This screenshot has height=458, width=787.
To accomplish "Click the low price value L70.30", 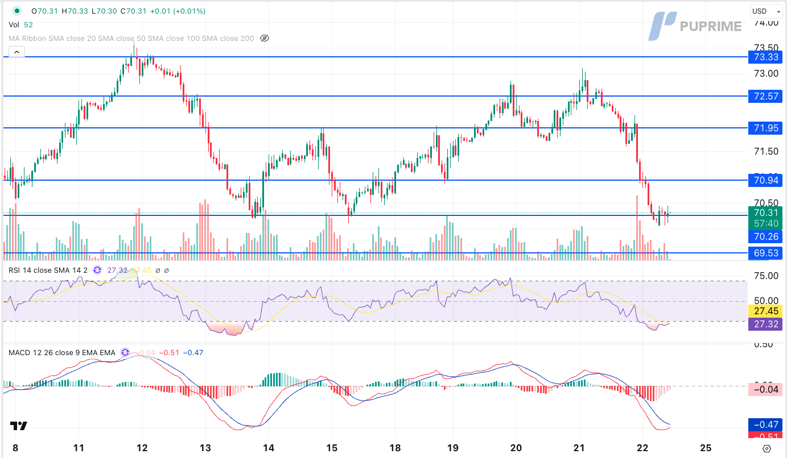I will tap(104, 11).
